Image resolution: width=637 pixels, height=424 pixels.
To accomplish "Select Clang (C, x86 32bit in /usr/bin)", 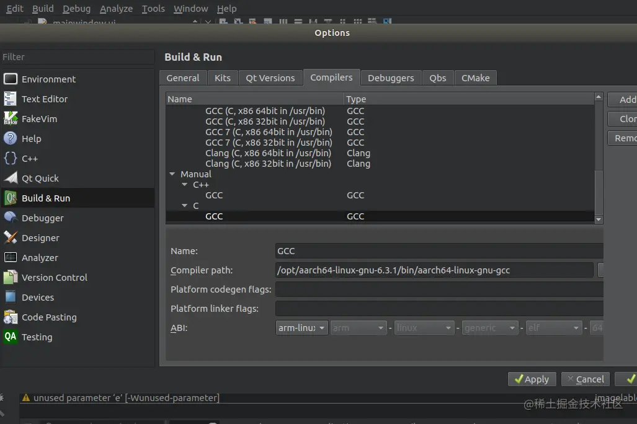I will 380,164.
